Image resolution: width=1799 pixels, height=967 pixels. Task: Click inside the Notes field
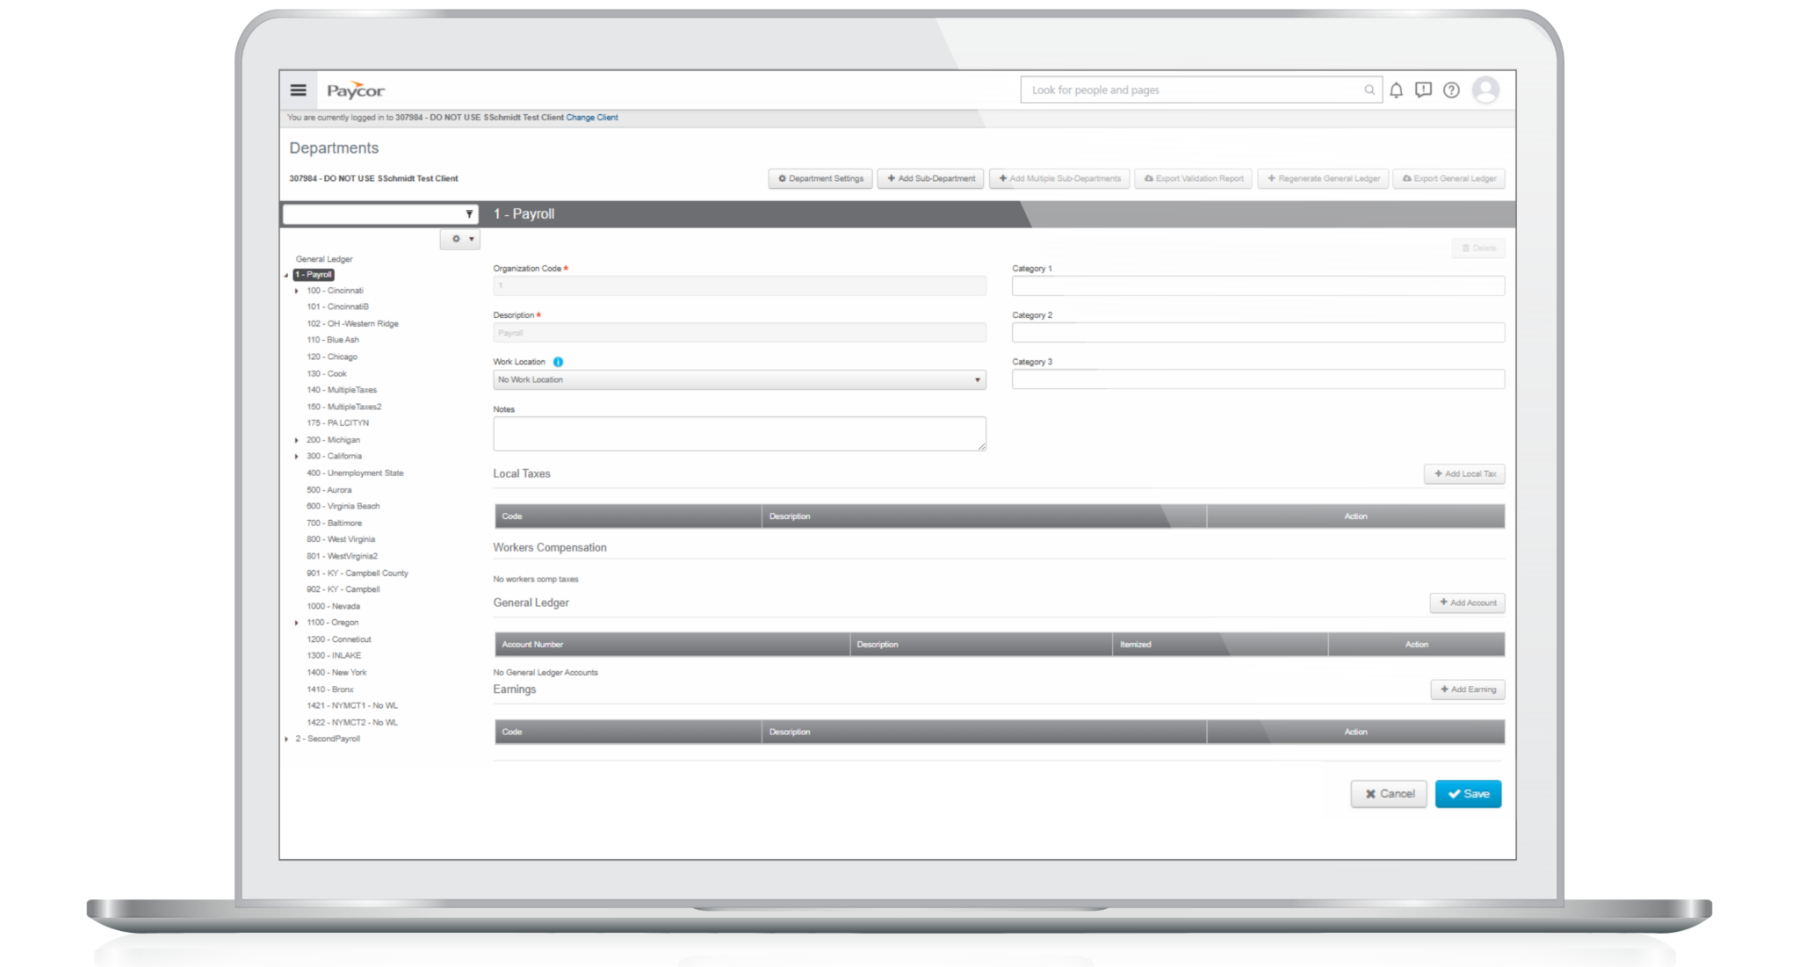739,433
